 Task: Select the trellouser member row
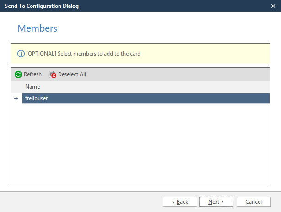click(x=37, y=98)
